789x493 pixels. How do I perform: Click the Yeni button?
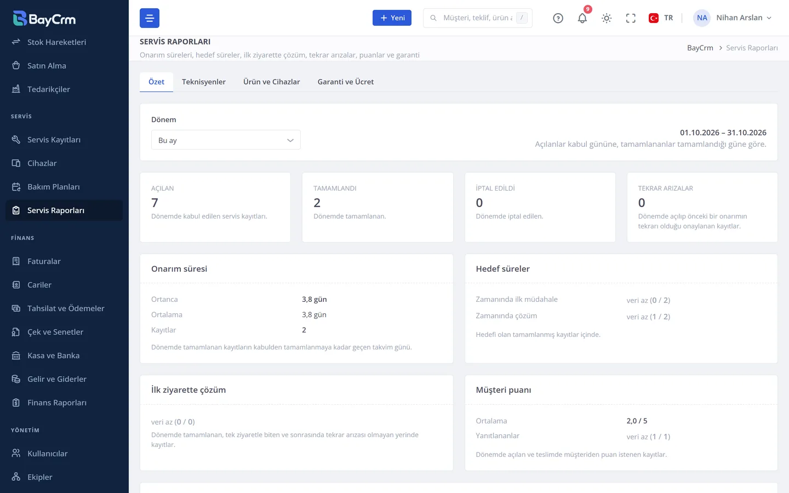point(392,18)
